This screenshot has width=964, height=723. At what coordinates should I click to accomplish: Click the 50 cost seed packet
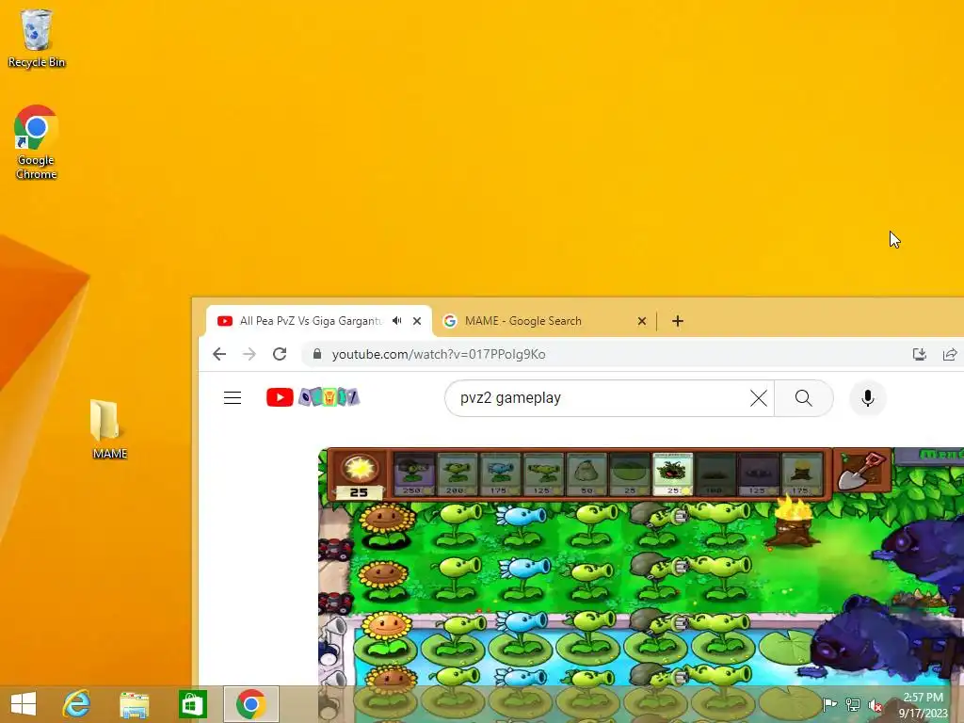point(586,474)
